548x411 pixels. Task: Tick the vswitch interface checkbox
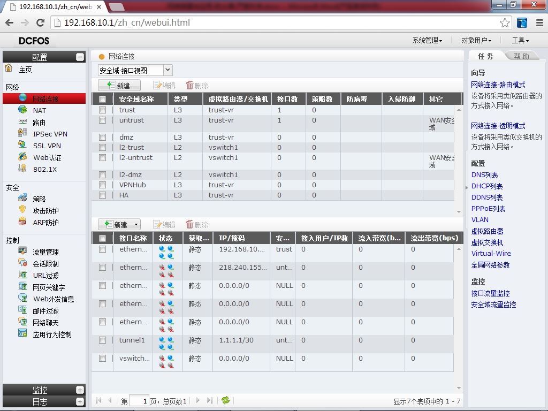coord(102,358)
